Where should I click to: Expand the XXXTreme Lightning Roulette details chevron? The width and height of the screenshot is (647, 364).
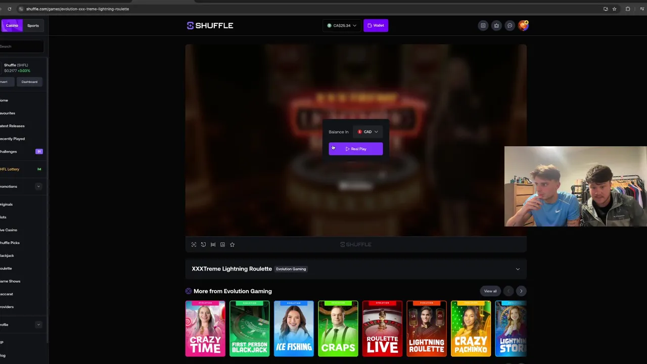(518, 269)
